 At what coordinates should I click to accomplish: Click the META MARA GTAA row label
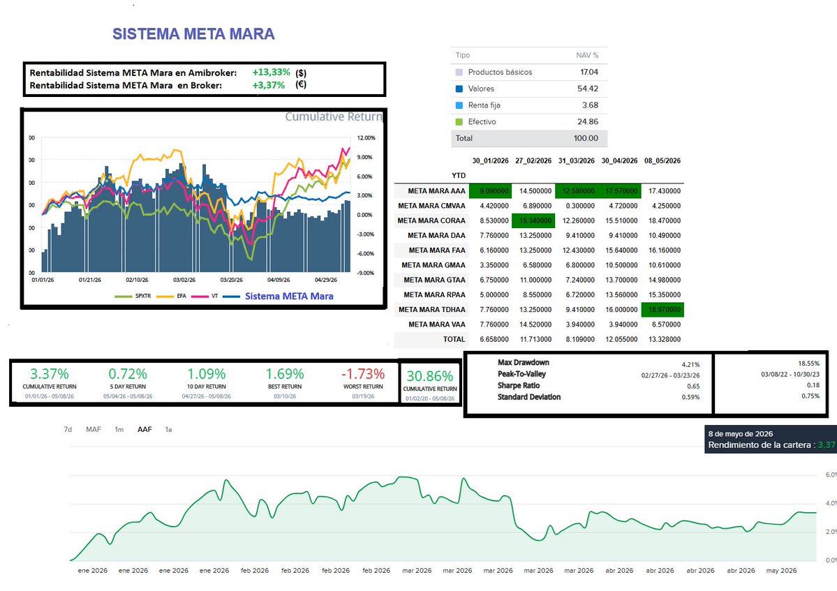tap(434, 280)
